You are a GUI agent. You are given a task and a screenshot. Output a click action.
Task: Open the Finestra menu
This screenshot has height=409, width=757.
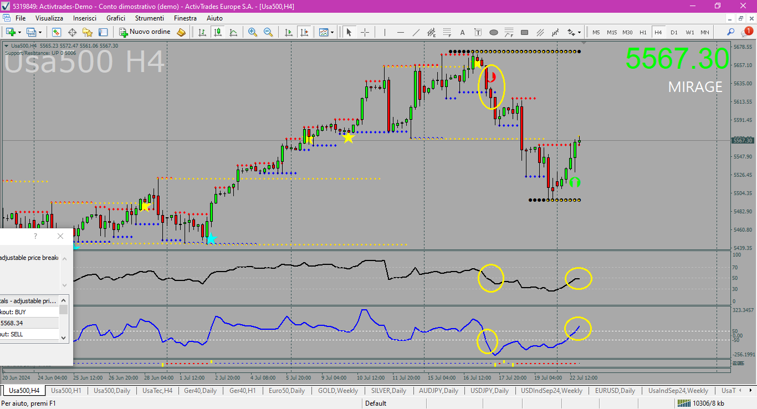(185, 18)
